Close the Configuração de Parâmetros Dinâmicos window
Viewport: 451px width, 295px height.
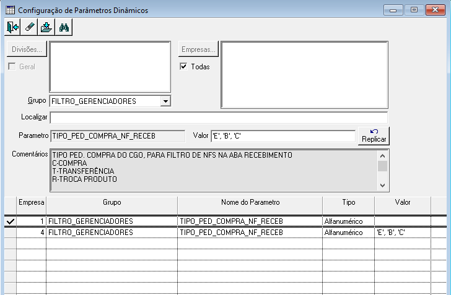[x=435, y=10]
